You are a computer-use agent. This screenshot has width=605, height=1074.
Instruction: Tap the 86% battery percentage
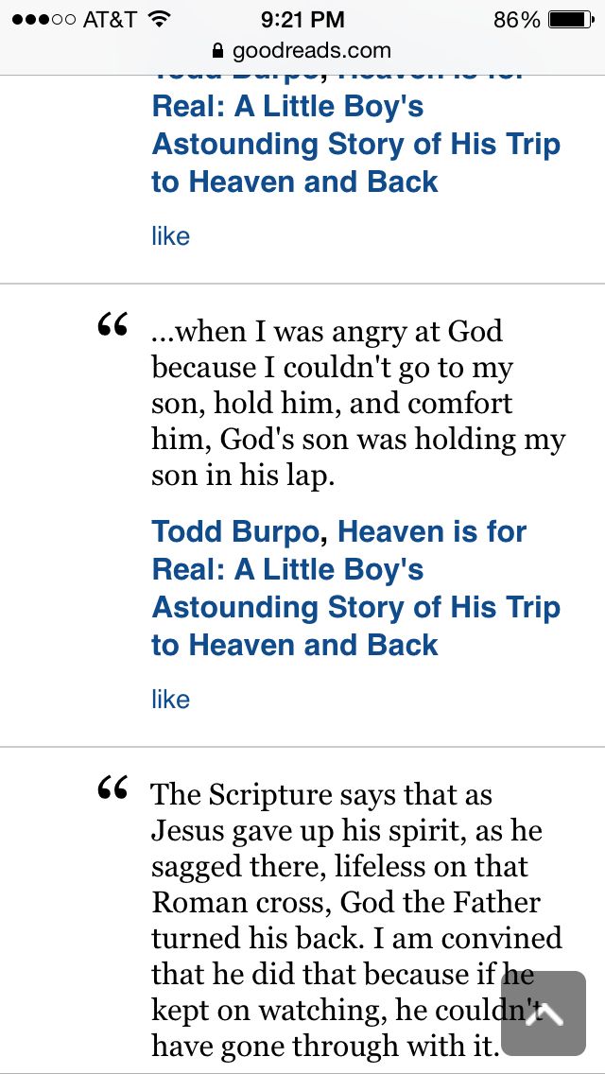point(517,19)
